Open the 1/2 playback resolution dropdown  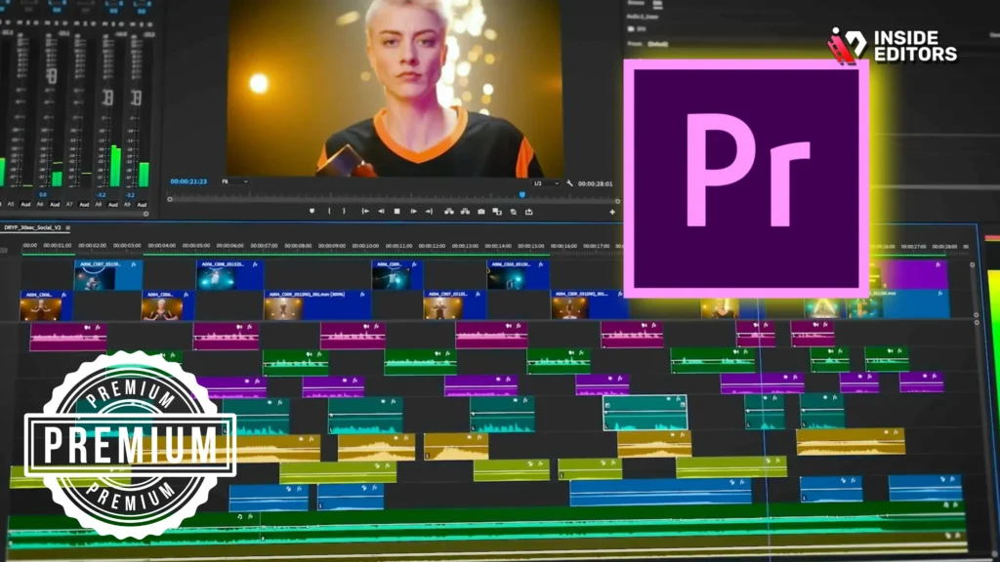point(546,183)
